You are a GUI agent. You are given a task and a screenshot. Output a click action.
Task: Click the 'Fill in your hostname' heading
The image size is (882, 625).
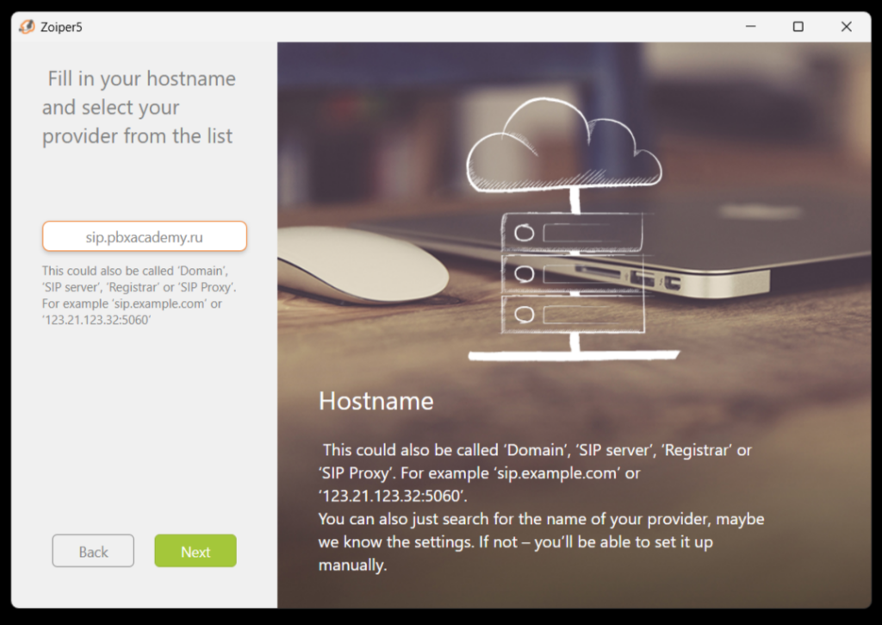click(139, 107)
